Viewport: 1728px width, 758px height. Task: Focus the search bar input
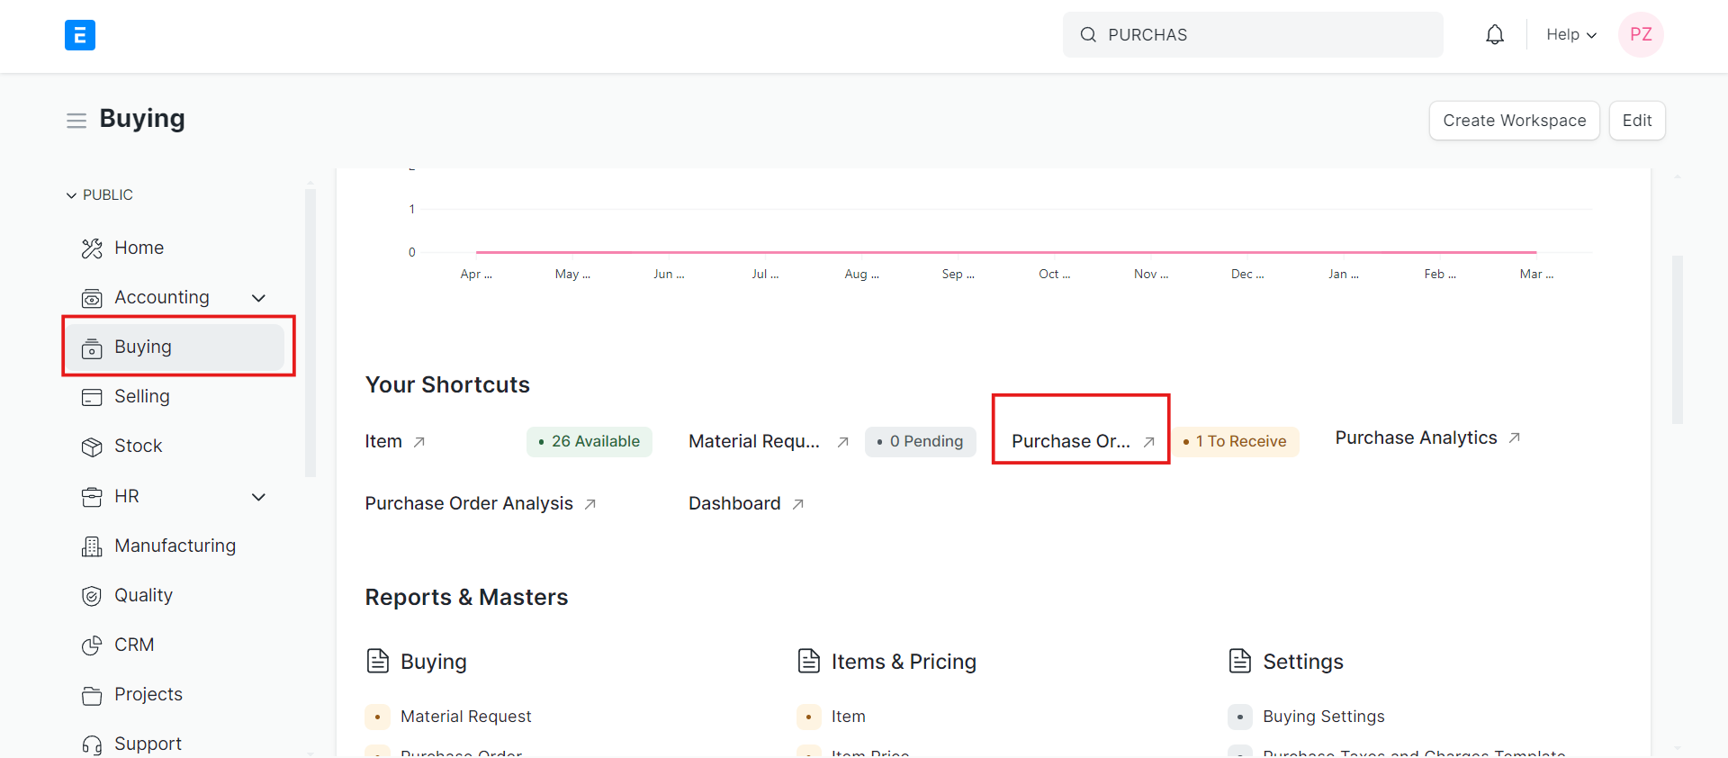1253,35
